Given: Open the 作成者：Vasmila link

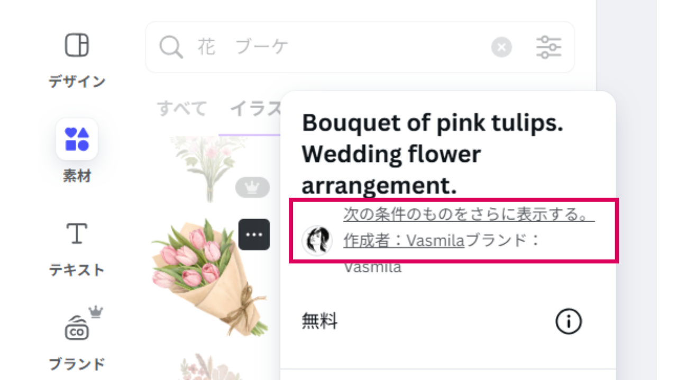Looking at the screenshot, I should (404, 241).
